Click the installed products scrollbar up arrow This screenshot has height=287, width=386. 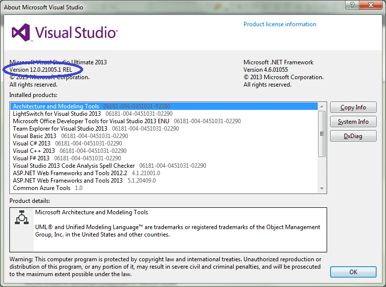(x=322, y=106)
